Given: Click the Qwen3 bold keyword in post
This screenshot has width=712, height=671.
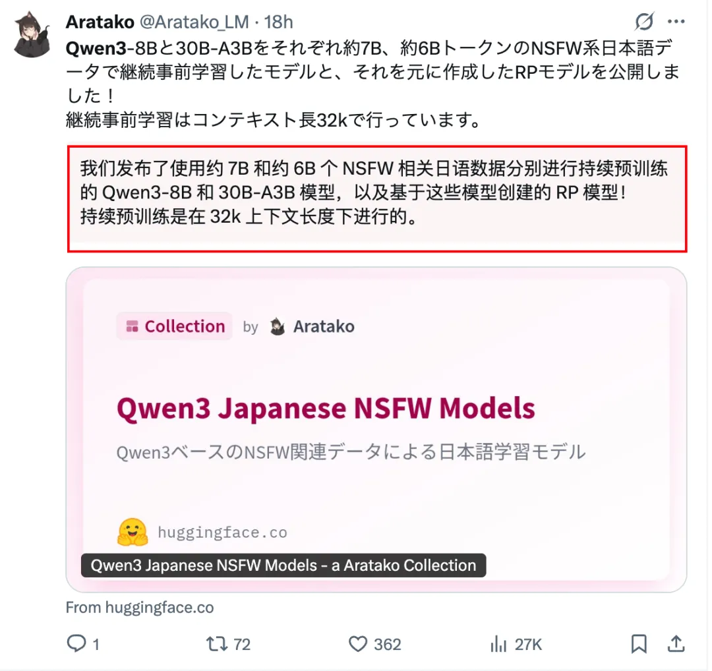Looking at the screenshot, I should click(x=96, y=48).
